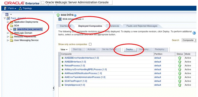
Task: Click row selector for SimpleApproval row
Action: (x=59, y=85)
